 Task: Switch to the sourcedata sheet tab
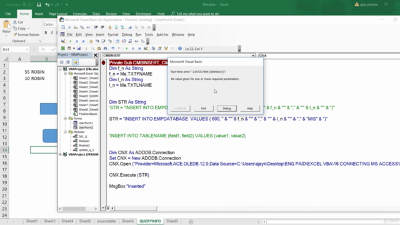click(106, 221)
